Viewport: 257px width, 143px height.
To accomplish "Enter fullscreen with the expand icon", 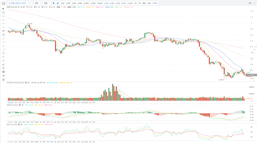I will [x=254, y=3].
